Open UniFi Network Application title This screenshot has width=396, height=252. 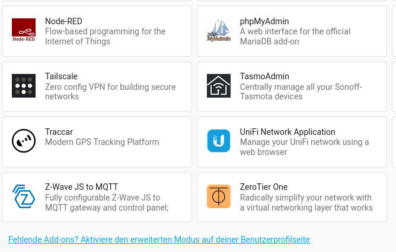(288, 132)
